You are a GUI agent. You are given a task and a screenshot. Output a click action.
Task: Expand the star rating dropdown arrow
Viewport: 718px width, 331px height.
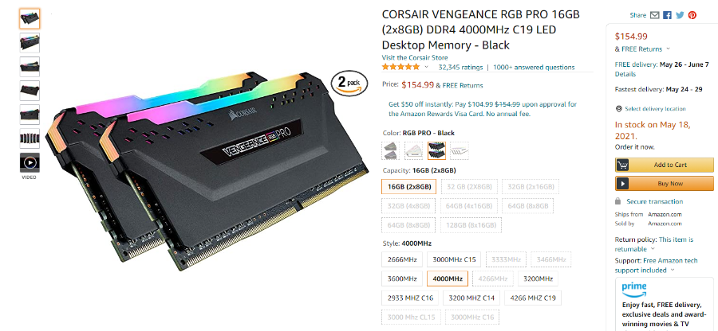click(426, 67)
